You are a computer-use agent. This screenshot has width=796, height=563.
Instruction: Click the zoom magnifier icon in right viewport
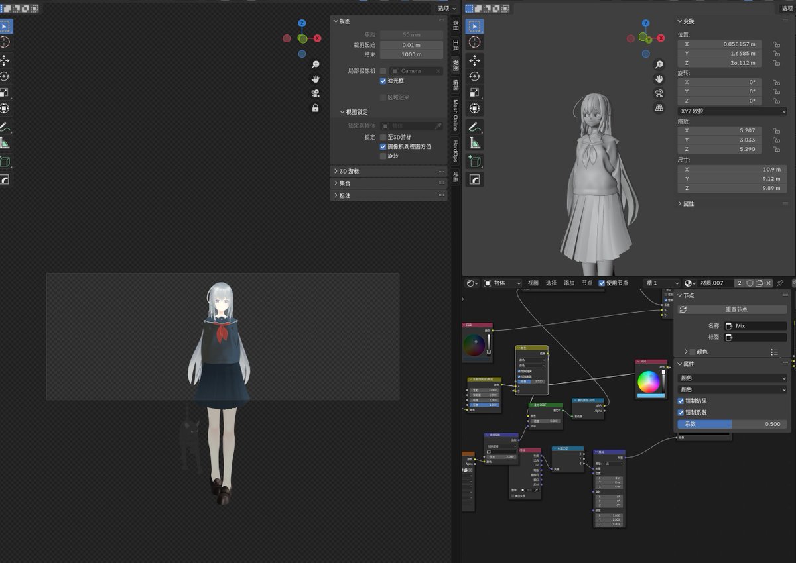(x=659, y=64)
